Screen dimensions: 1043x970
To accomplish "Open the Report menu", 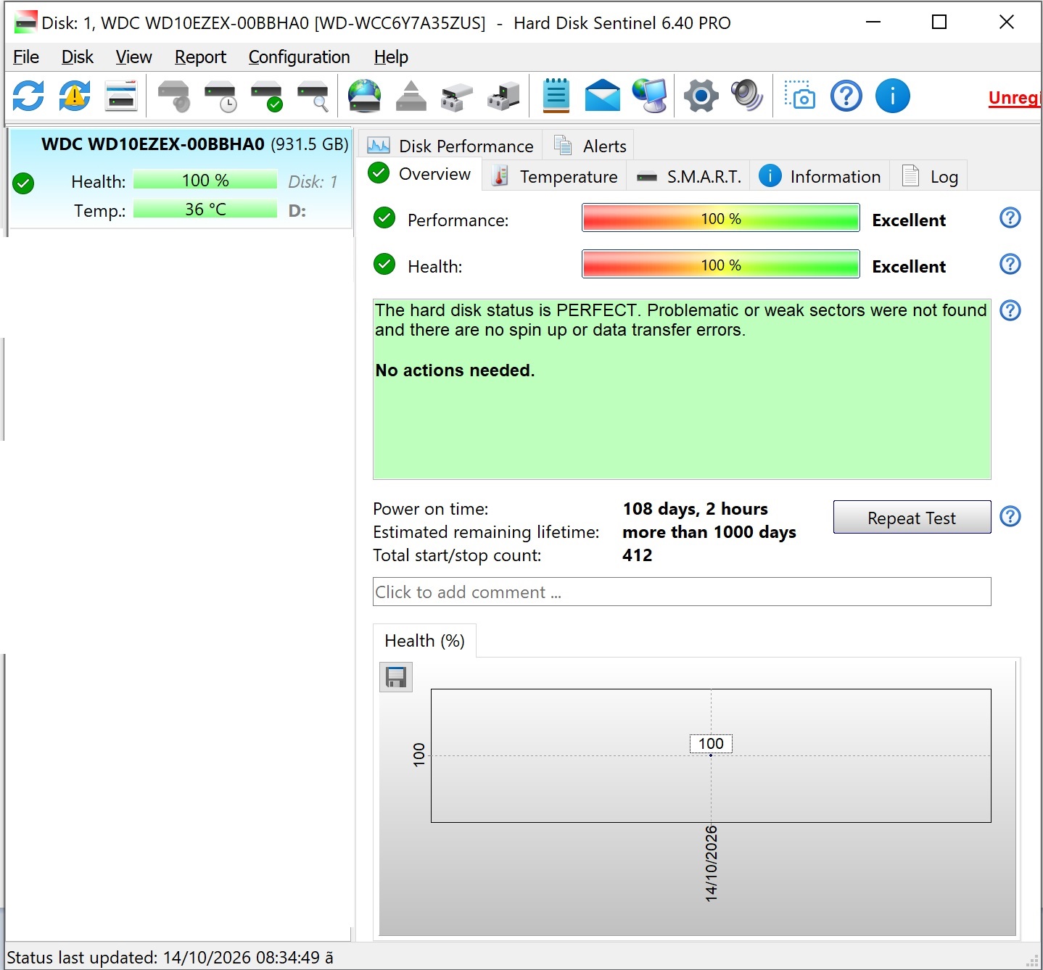I will tap(200, 57).
